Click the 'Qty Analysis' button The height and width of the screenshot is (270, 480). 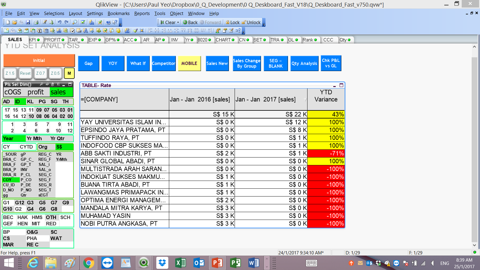304,63
